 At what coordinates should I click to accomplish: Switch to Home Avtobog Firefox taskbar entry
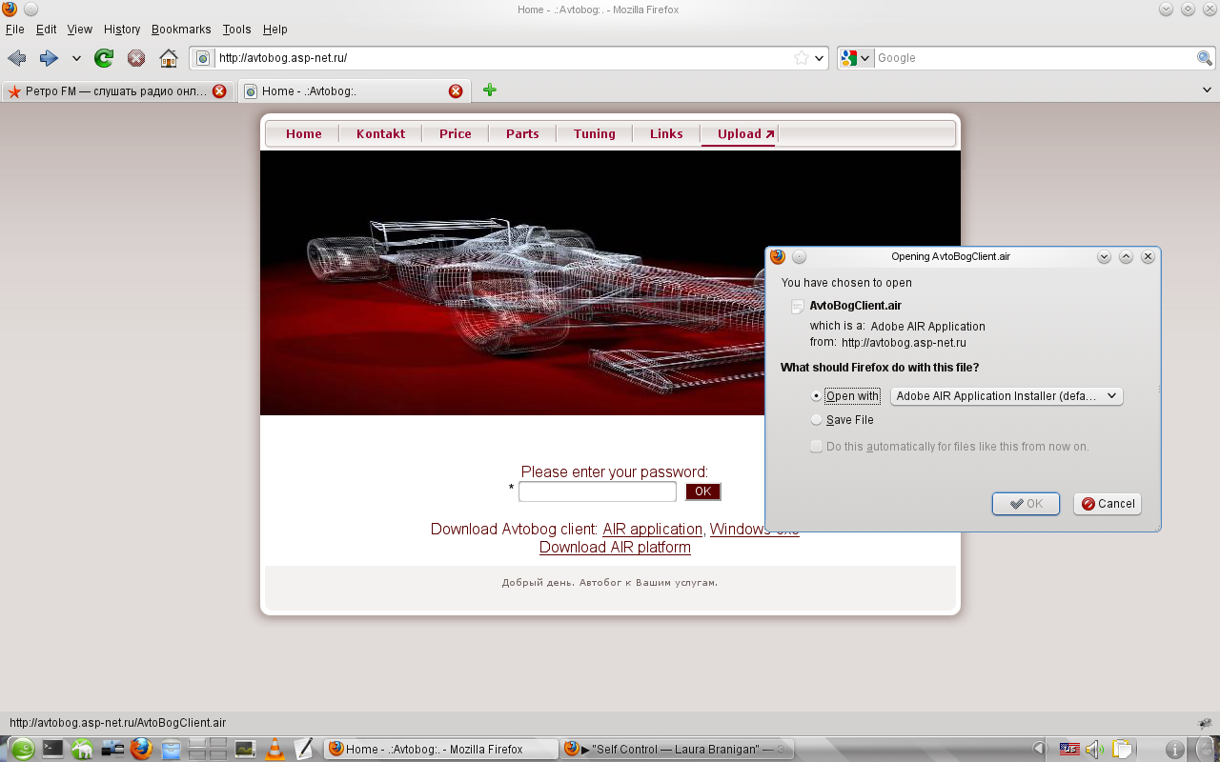(439, 750)
